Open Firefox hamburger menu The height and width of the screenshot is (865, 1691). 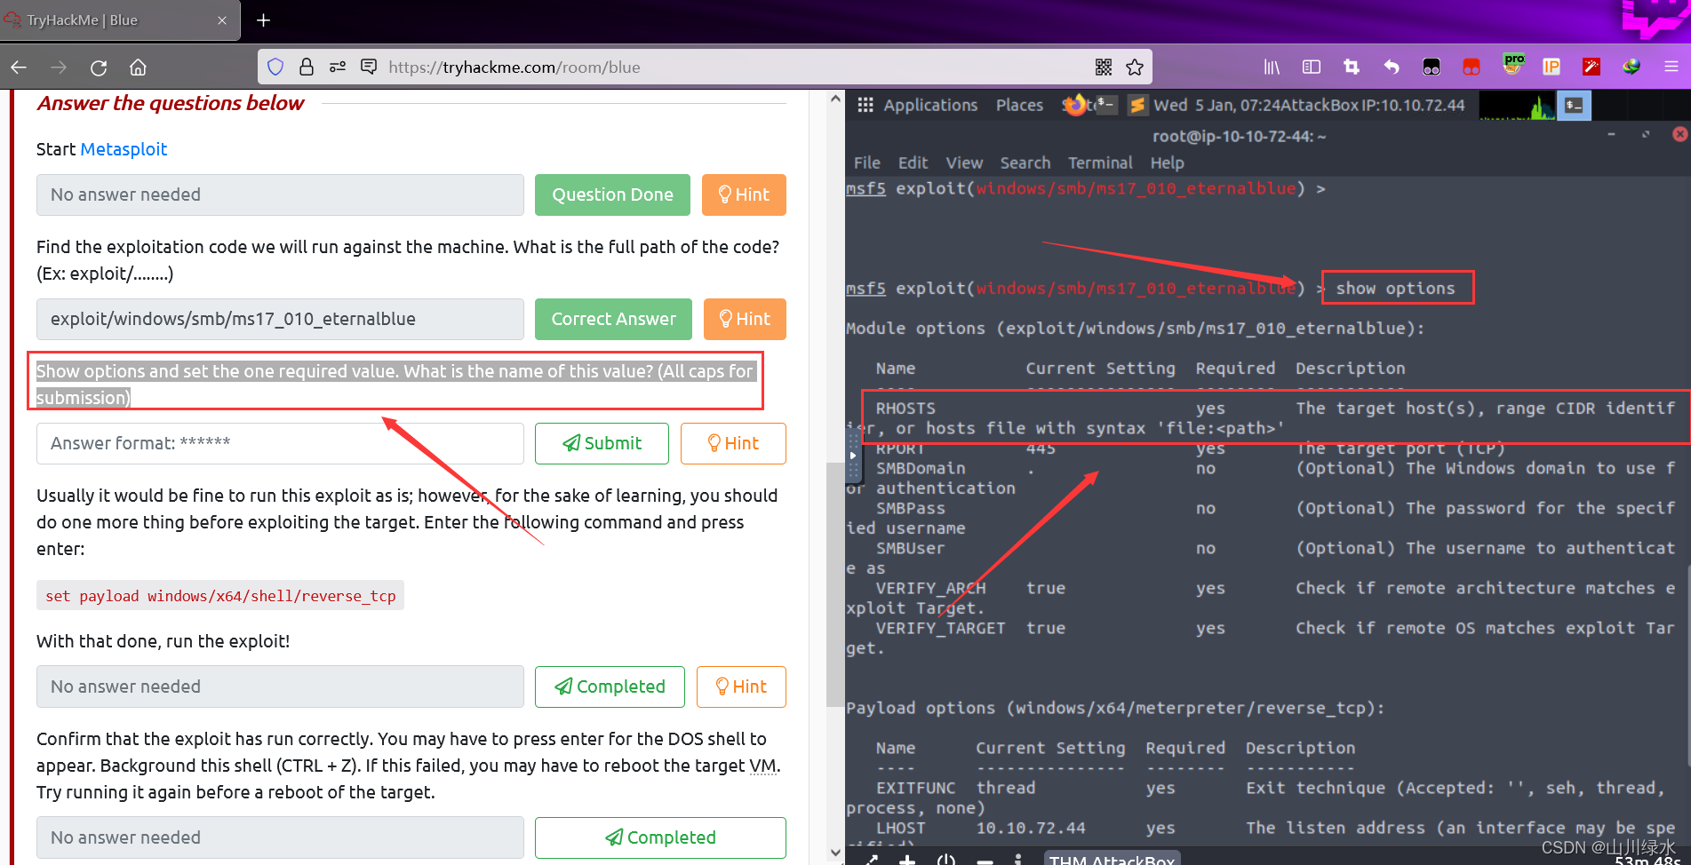pos(1671,67)
